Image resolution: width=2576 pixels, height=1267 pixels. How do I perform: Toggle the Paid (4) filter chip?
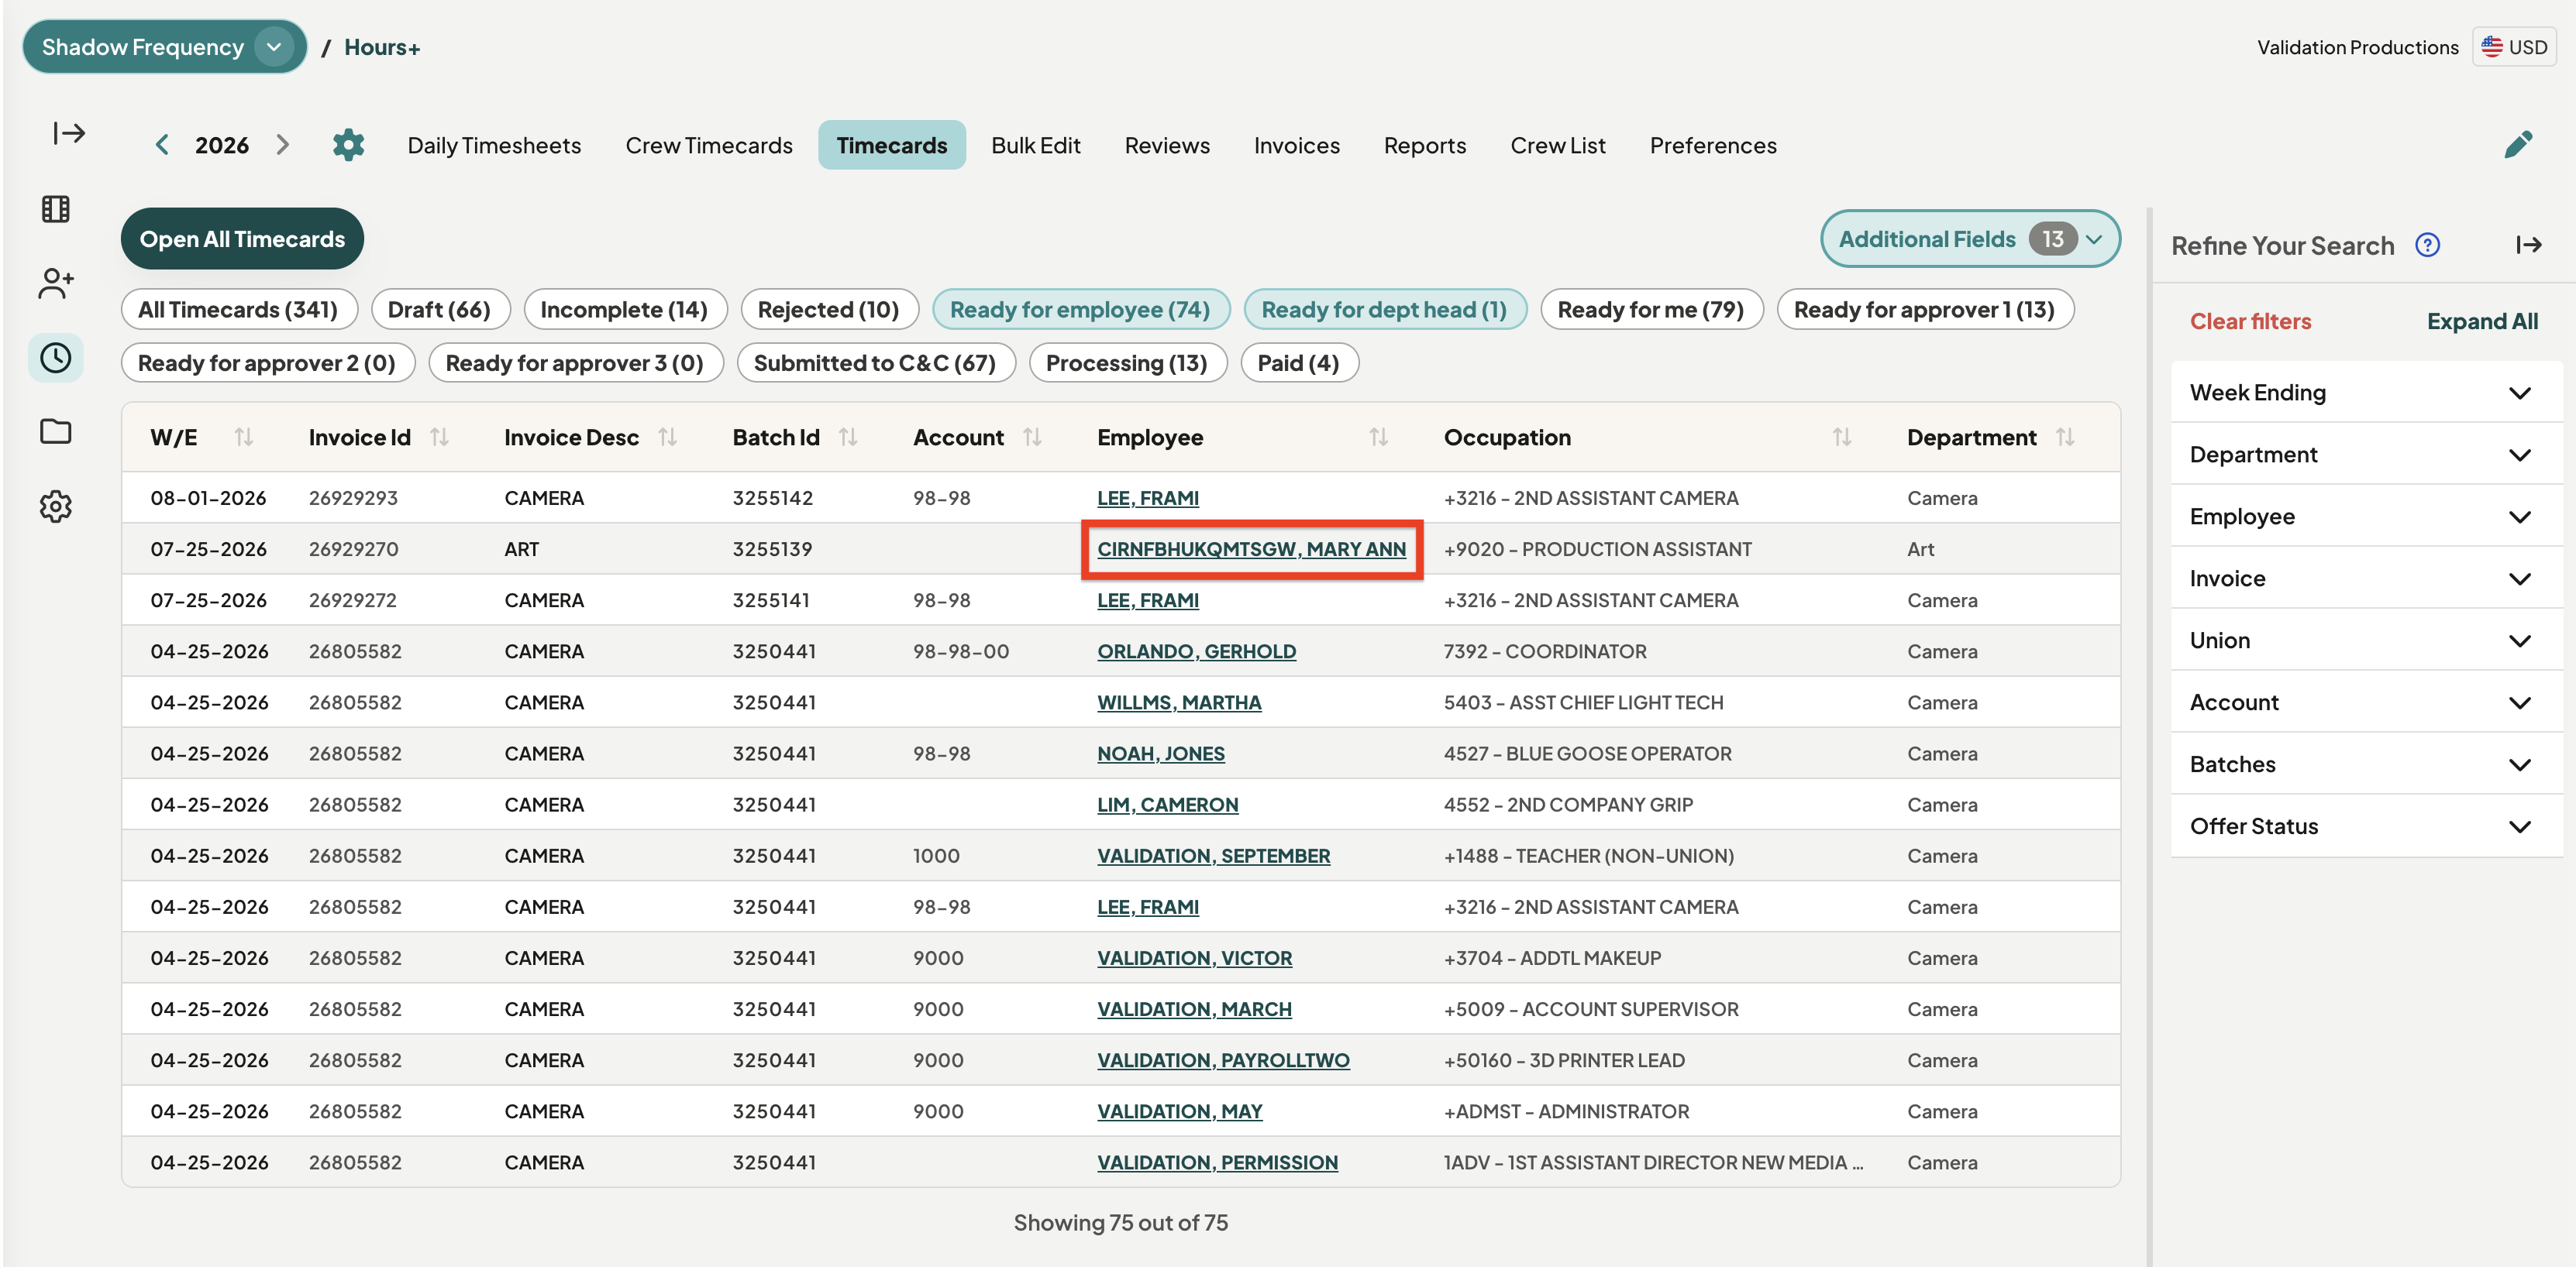tap(1298, 362)
